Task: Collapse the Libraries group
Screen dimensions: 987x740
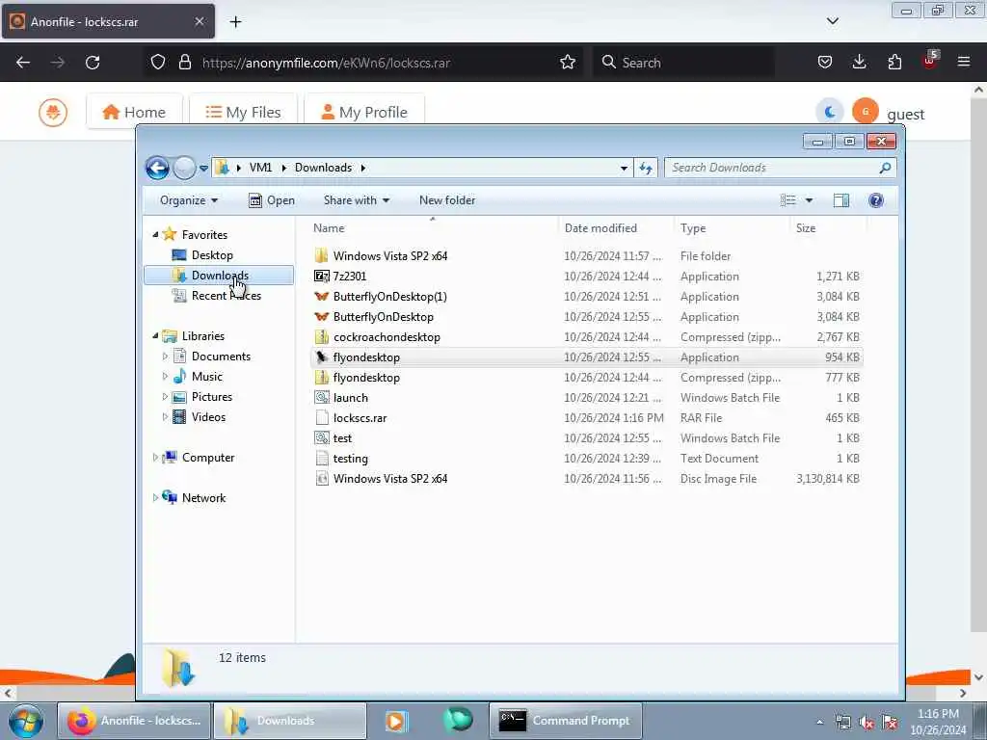Action: pyautogui.click(x=155, y=336)
